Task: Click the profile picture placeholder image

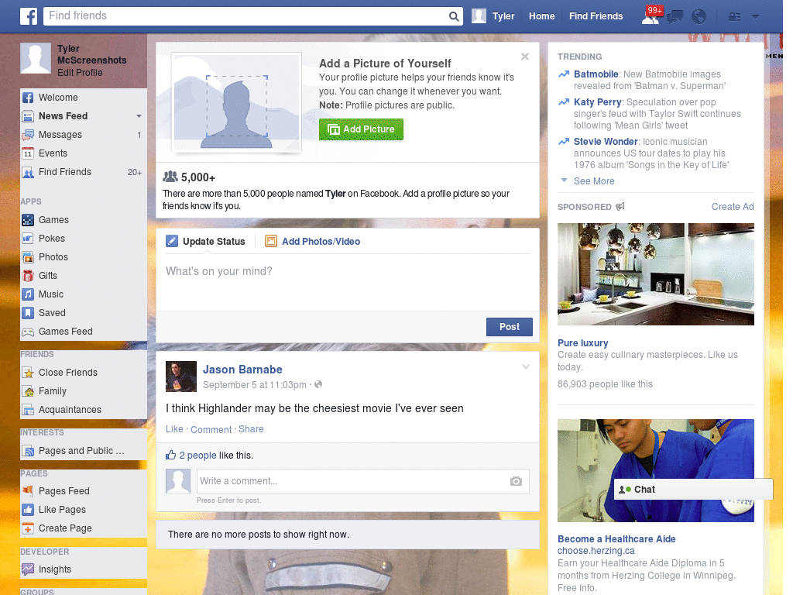Action: [237, 102]
